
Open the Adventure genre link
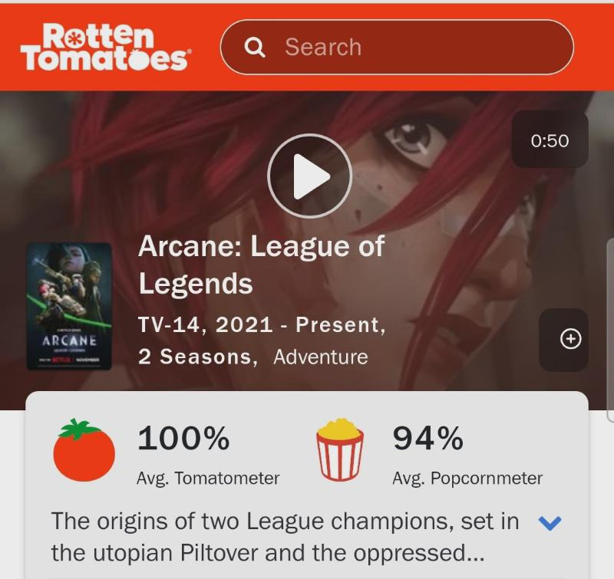point(321,357)
